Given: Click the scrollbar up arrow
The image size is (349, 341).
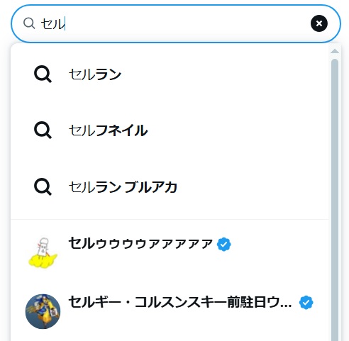Looking at the screenshot, I should (335, 51).
